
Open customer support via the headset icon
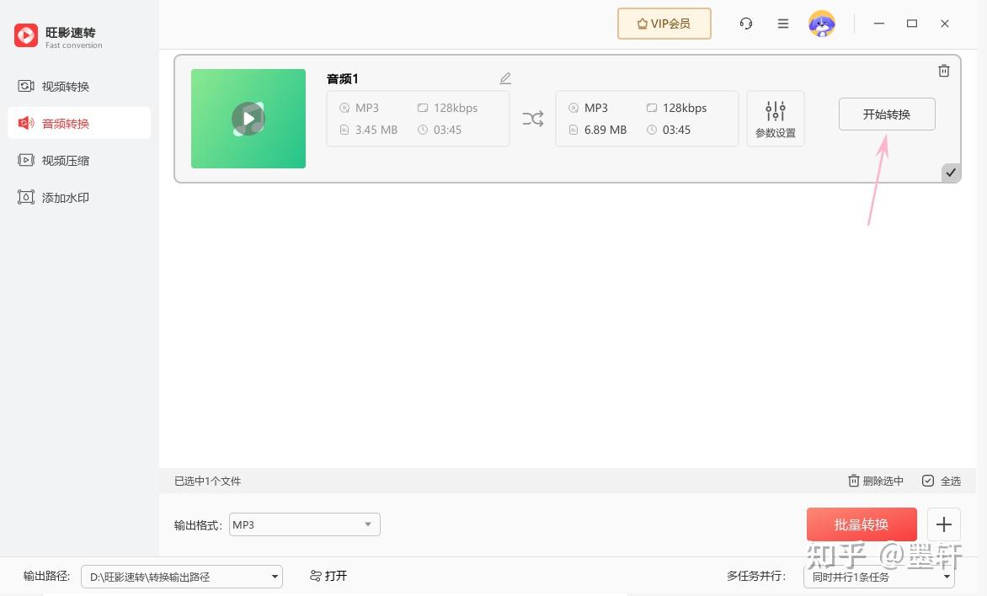click(x=746, y=24)
